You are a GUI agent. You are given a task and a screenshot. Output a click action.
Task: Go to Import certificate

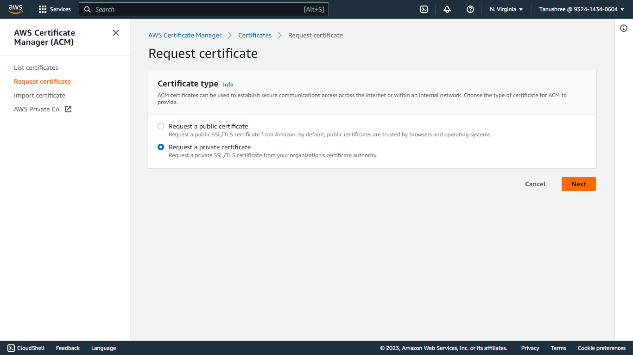pos(39,95)
